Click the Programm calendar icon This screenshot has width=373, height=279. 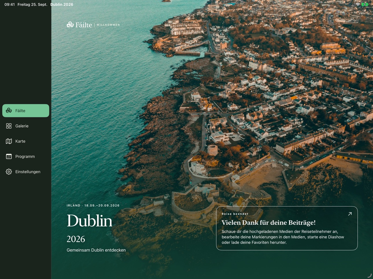(x=9, y=156)
